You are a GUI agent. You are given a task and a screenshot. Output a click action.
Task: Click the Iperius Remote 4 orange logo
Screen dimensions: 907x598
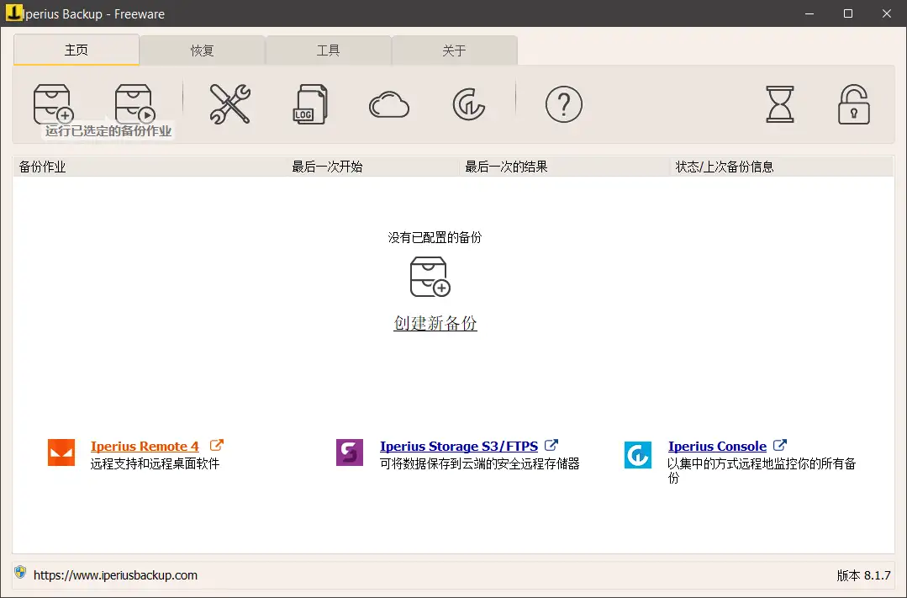[x=61, y=452]
